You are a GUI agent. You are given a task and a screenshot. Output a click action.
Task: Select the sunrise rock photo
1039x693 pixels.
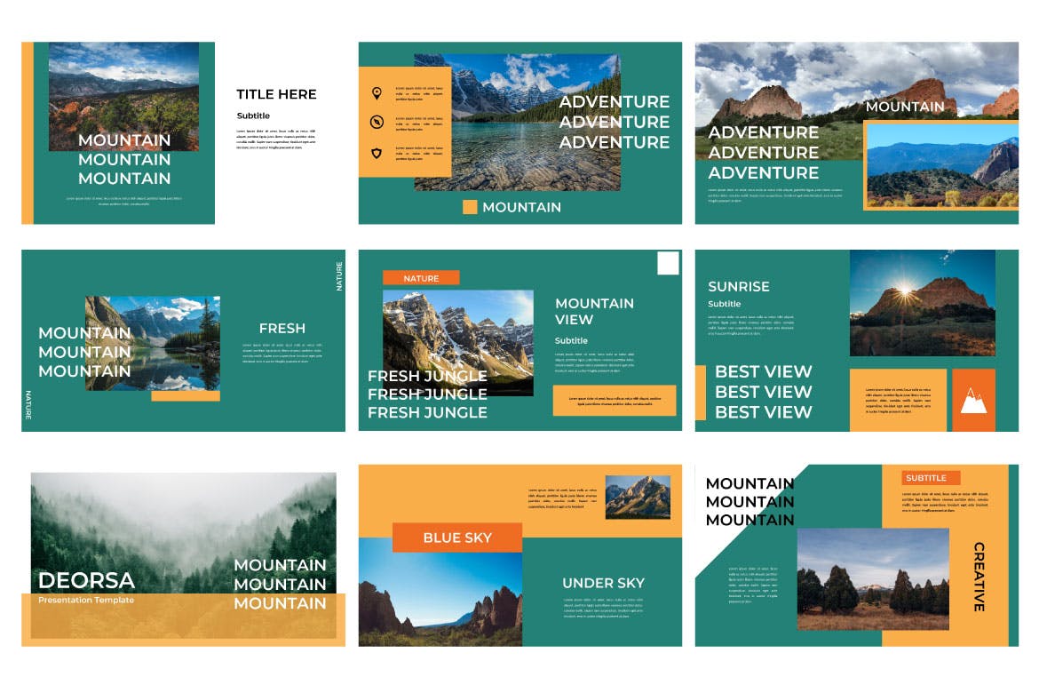coord(922,303)
